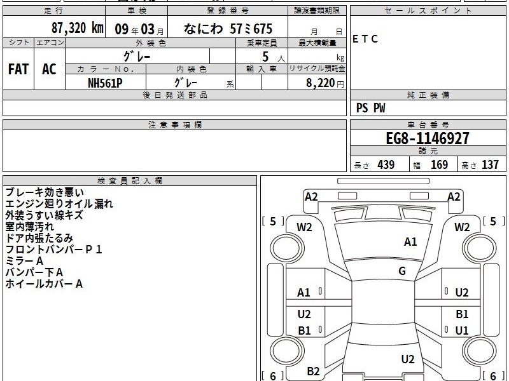The image size is (509, 381).
Task: Click the 車検 header cell
Action: (137, 11)
